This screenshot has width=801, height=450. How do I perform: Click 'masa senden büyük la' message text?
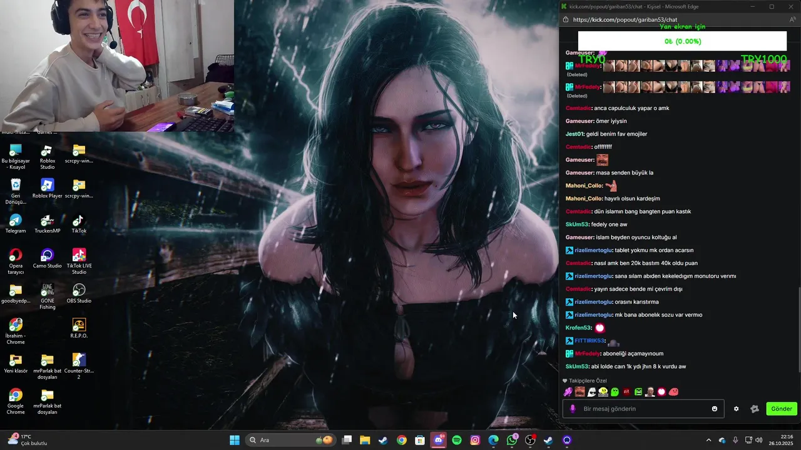pyautogui.click(x=625, y=172)
